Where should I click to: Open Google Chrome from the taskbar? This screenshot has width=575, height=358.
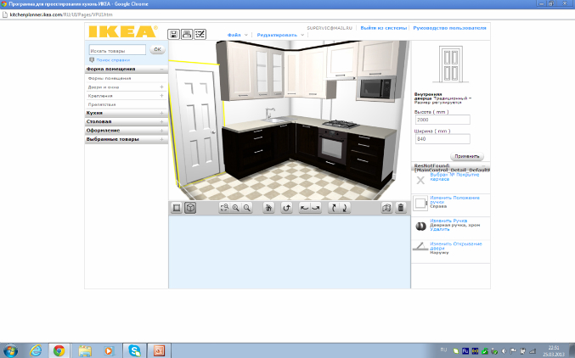click(59, 350)
